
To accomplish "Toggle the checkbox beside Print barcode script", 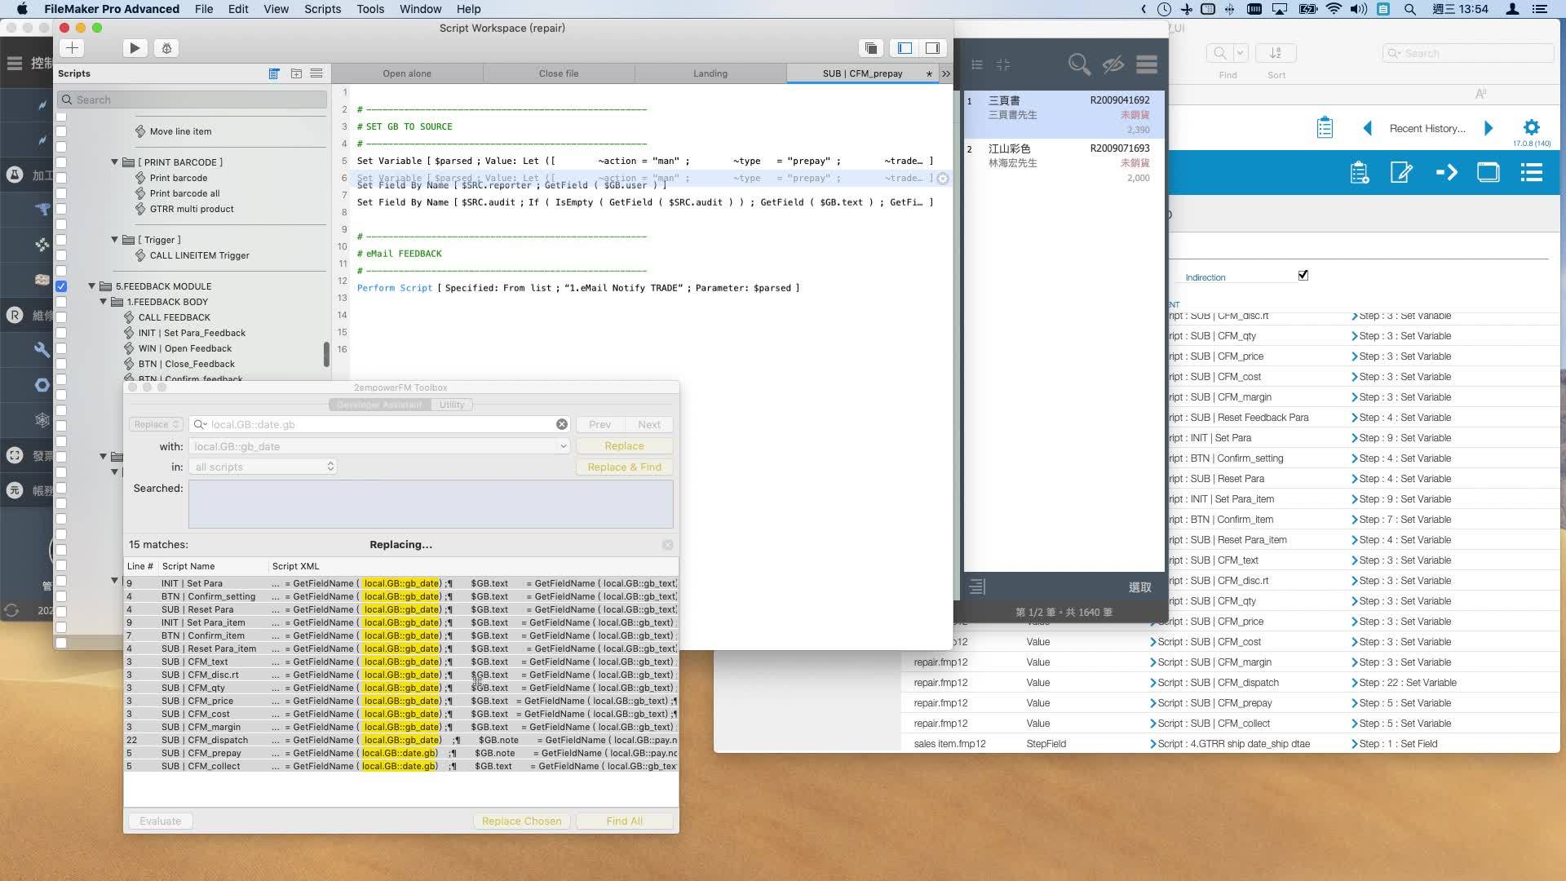I will (61, 178).
